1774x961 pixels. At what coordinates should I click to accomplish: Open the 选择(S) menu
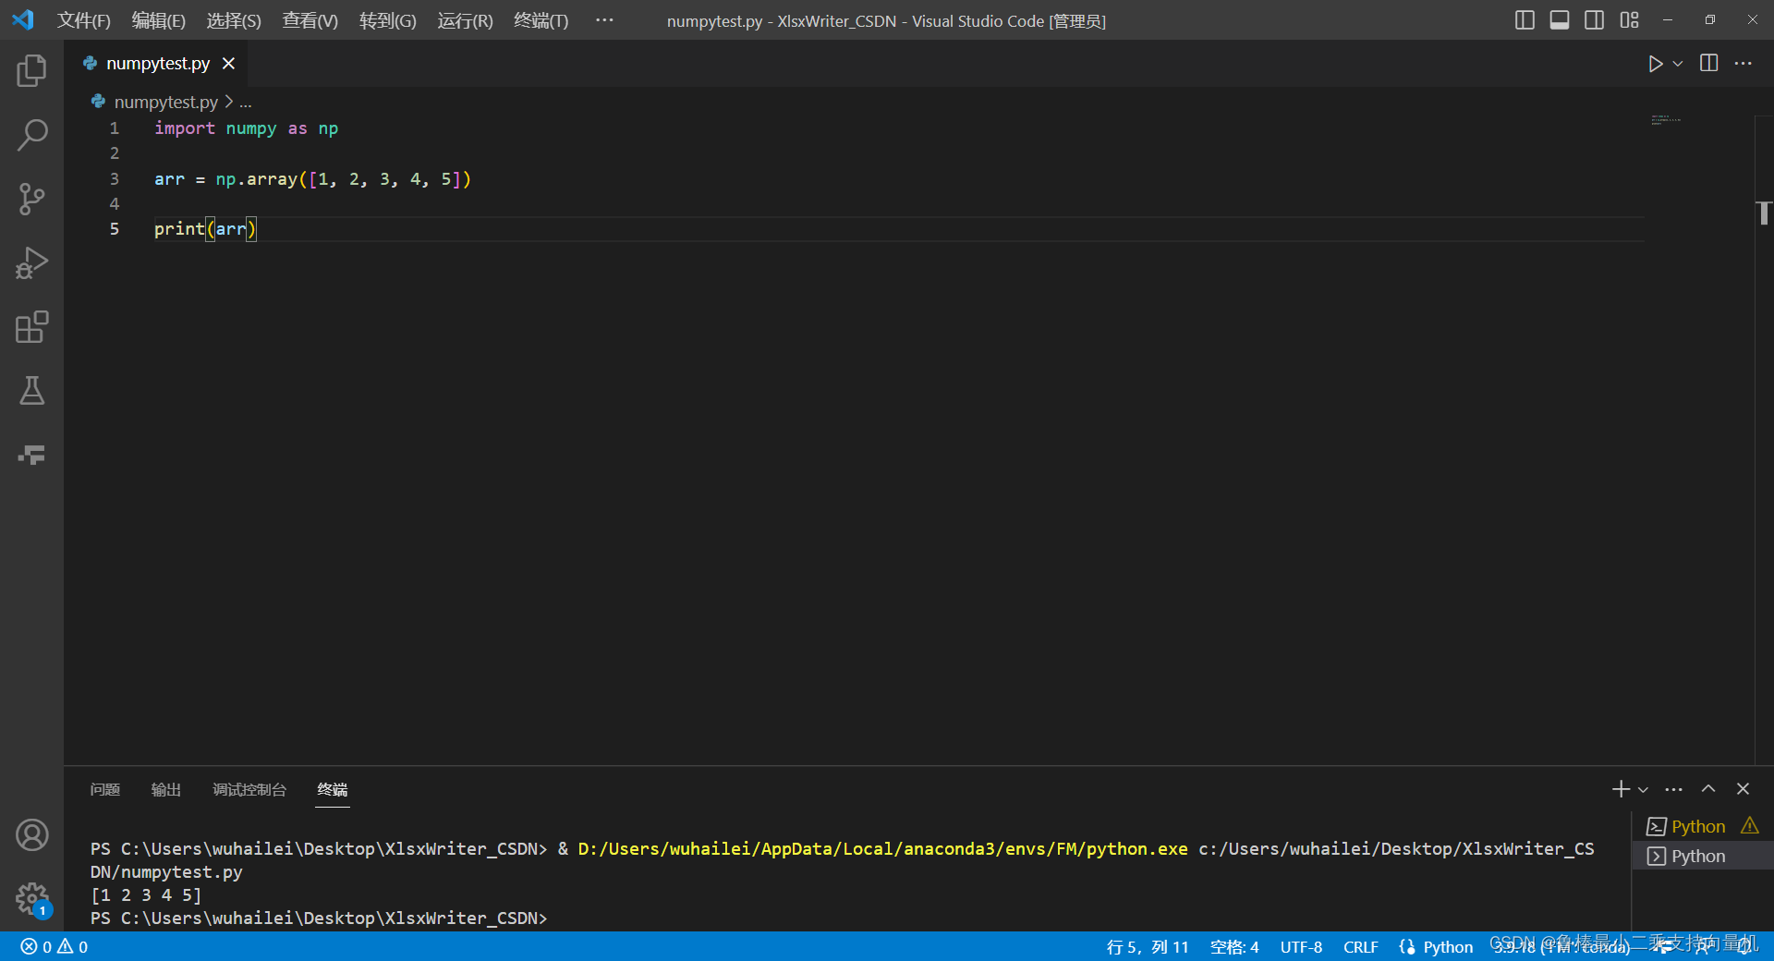coord(234,20)
